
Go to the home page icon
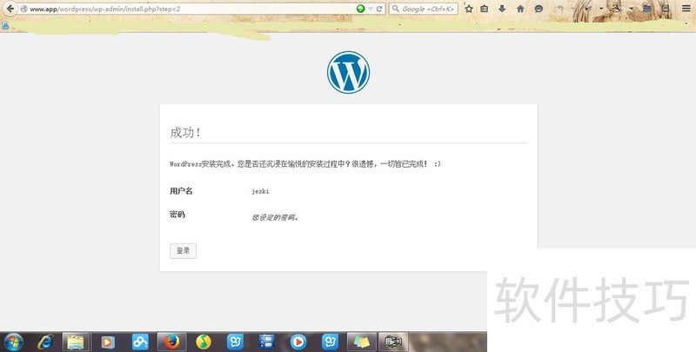520,9
